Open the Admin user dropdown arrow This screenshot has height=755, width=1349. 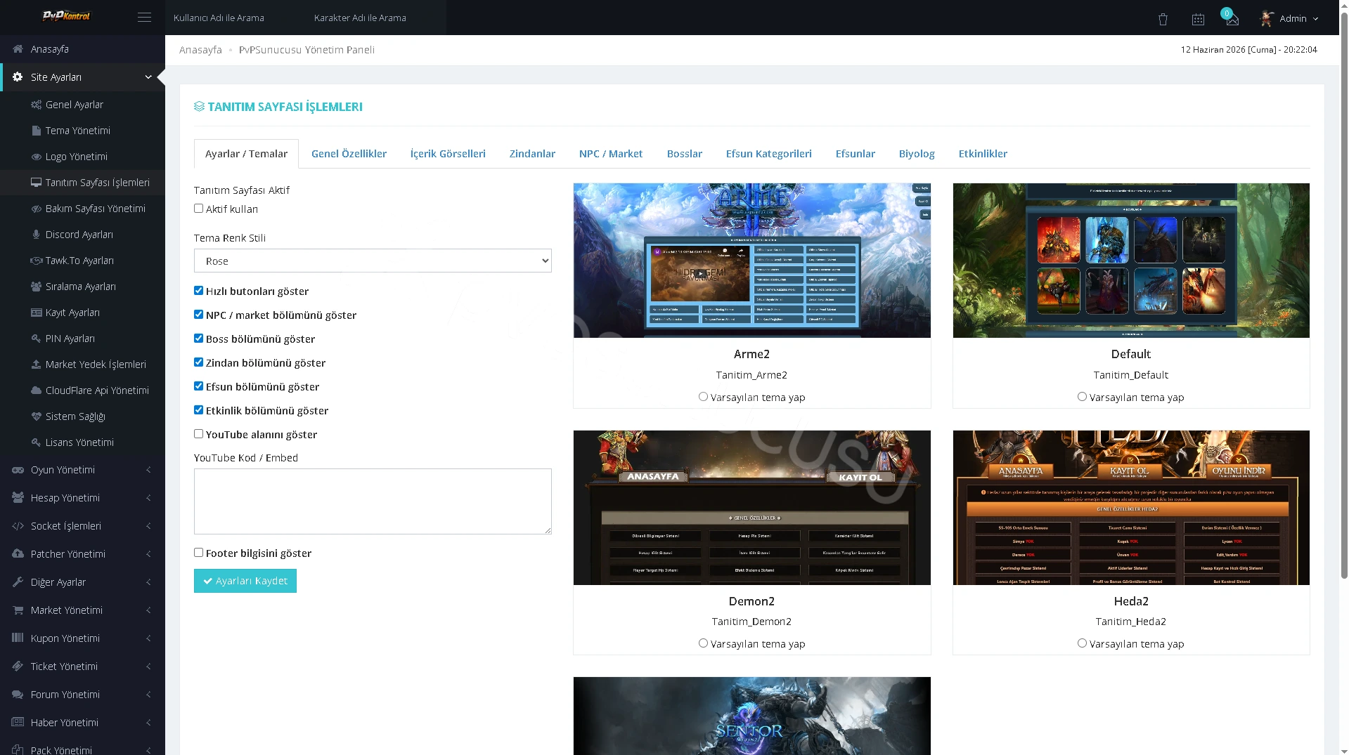pos(1315,19)
